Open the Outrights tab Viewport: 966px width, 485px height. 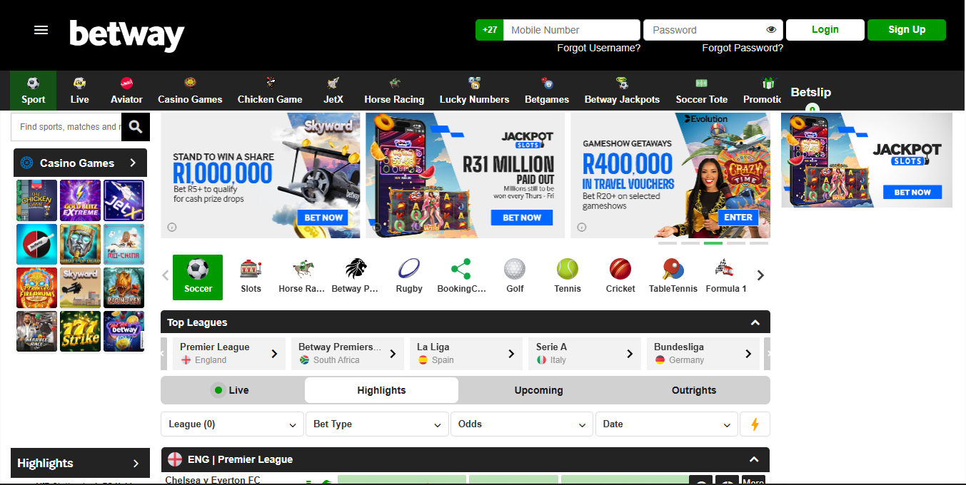693,390
